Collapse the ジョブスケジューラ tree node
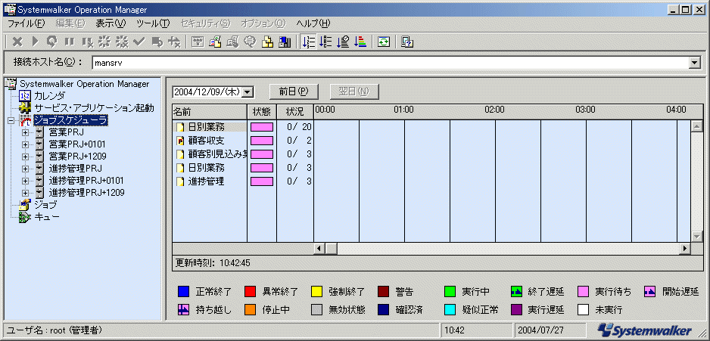Viewport: 710px width, 341px height. pos(11,120)
